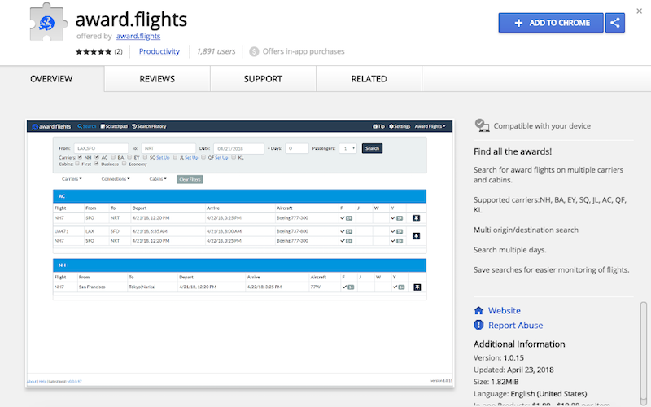The width and height of the screenshot is (651, 407).
Task: Click the share icon button
Action: coord(615,23)
